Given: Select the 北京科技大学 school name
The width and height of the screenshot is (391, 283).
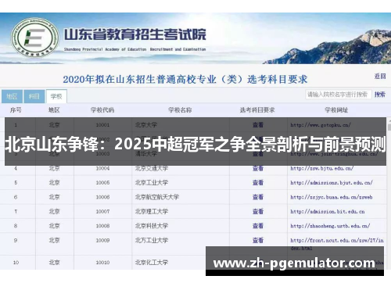Looking at the screenshot, I should coord(152,226).
